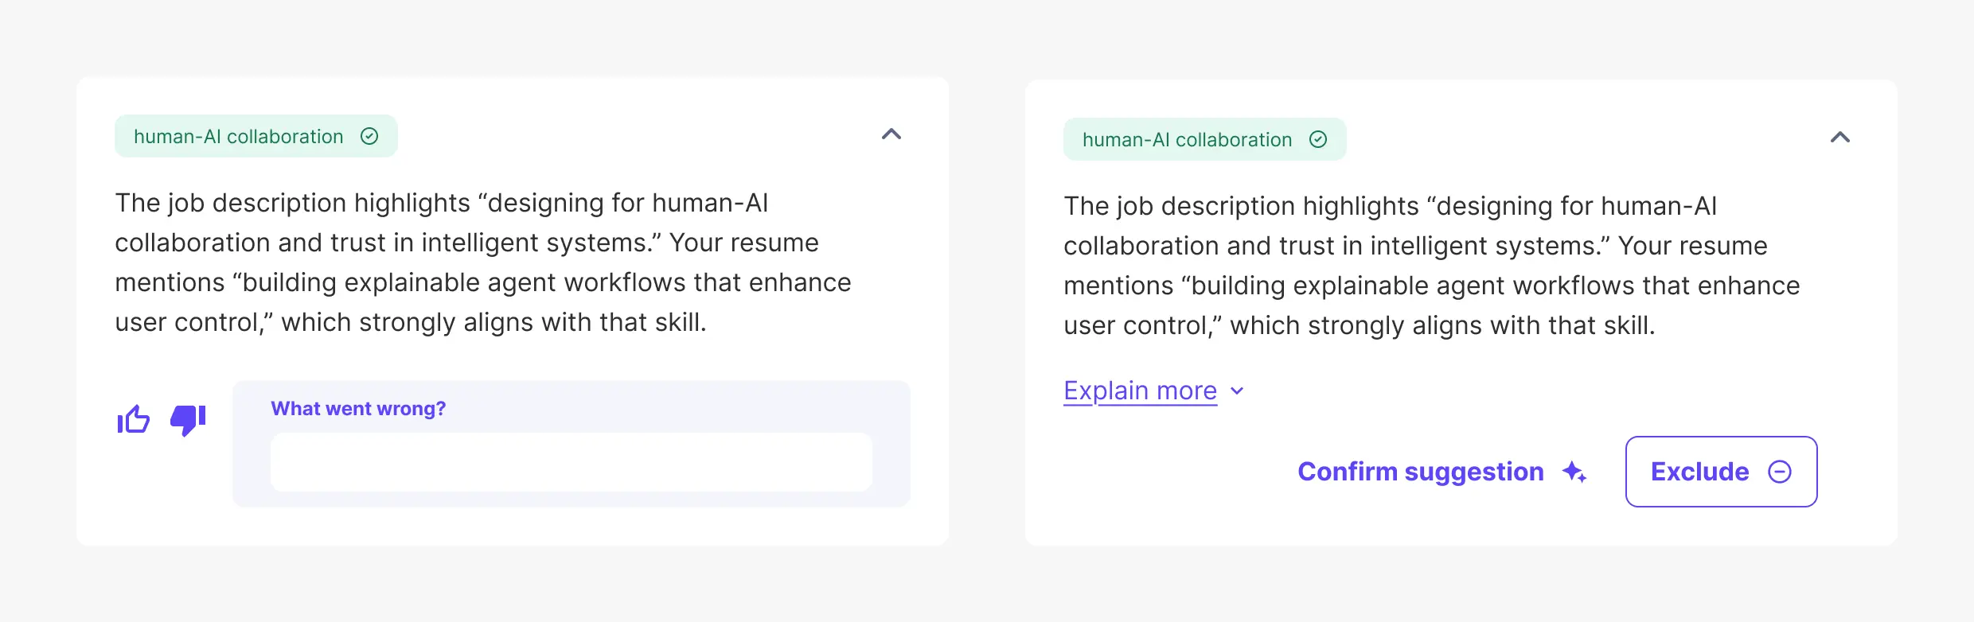Viewport: 1974px width, 622px height.
Task: Click the thumbs up feedback icon
Action: click(134, 419)
